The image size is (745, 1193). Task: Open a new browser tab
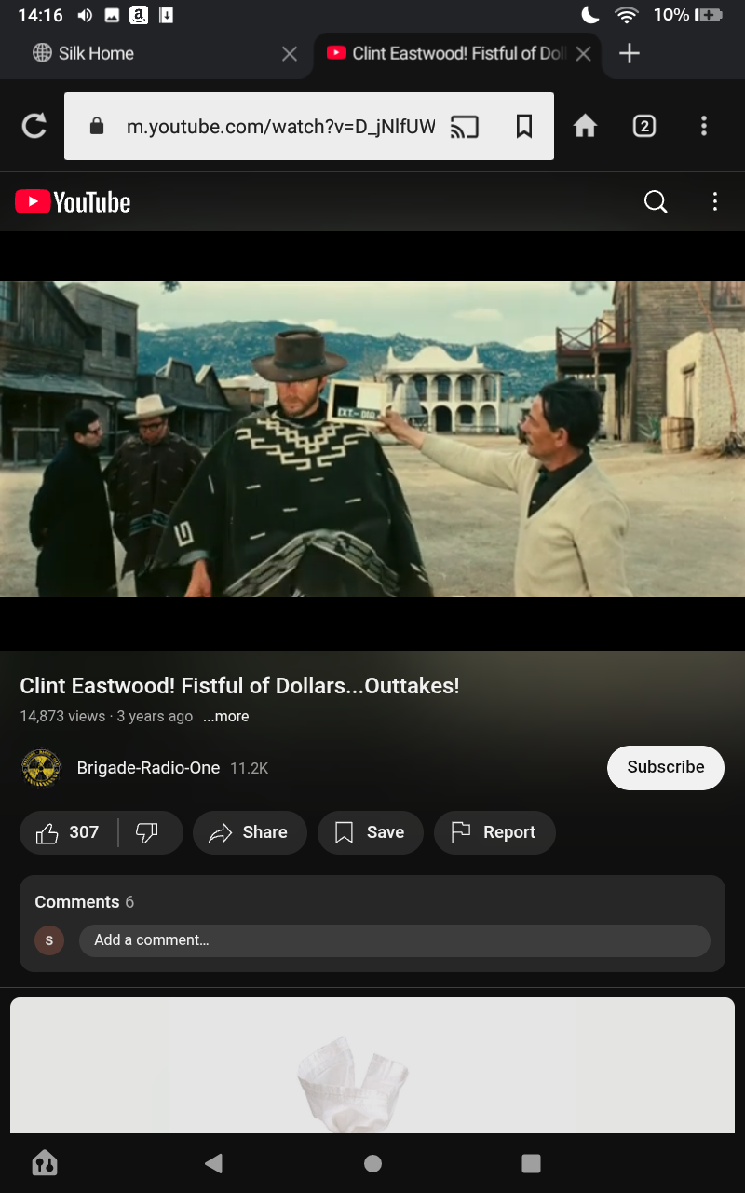click(x=630, y=53)
